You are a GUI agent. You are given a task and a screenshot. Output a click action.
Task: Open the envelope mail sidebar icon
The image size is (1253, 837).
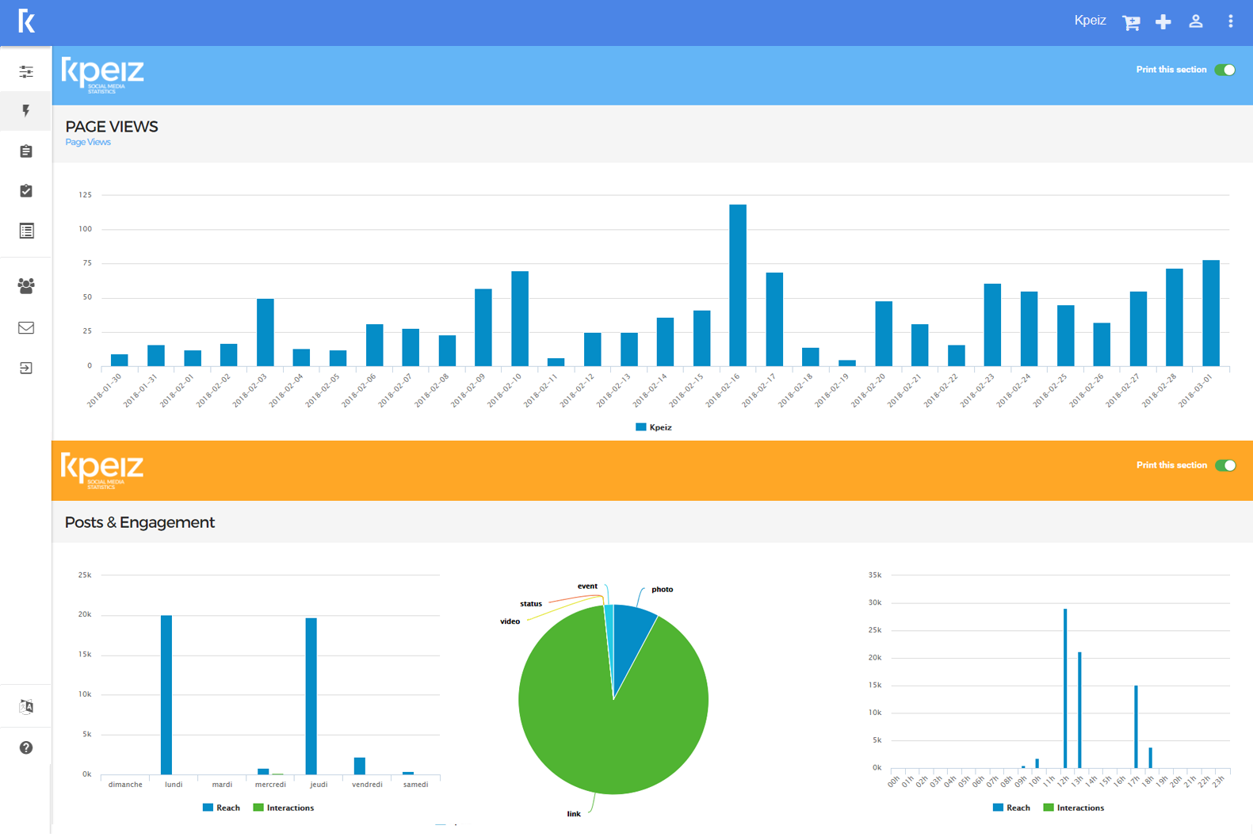coord(26,327)
